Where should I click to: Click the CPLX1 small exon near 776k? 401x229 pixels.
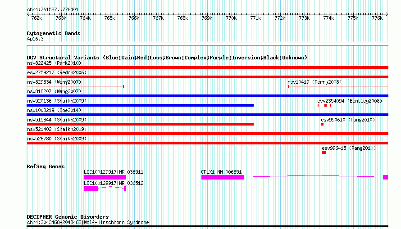click(385, 177)
